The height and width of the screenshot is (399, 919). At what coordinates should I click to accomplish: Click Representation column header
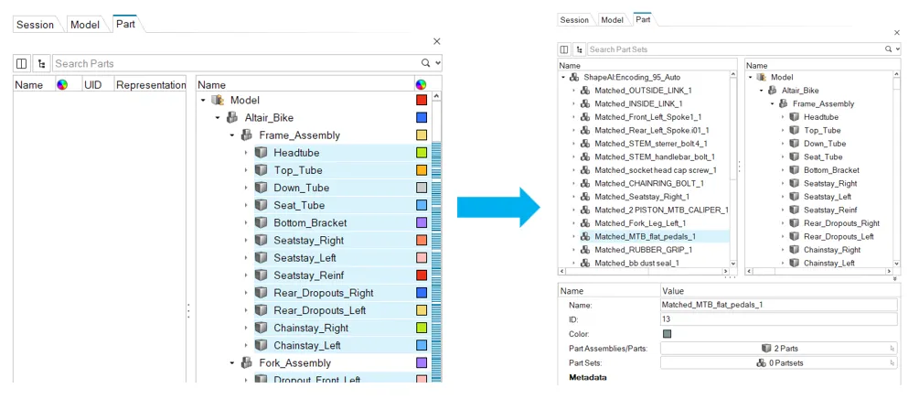(151, 84)
